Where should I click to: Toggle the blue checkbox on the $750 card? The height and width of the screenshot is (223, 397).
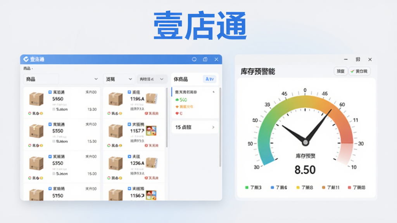50,189
